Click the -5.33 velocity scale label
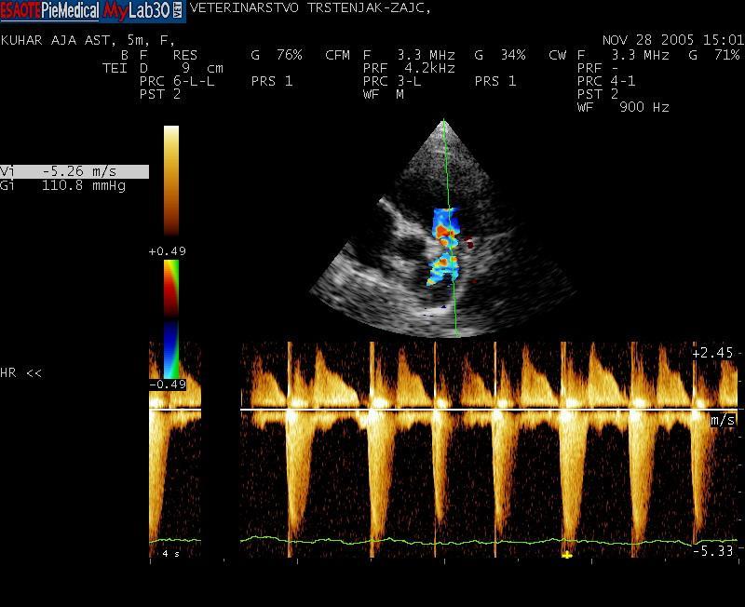Viewport: 745px width, 607px height. [x=713, y=551]
